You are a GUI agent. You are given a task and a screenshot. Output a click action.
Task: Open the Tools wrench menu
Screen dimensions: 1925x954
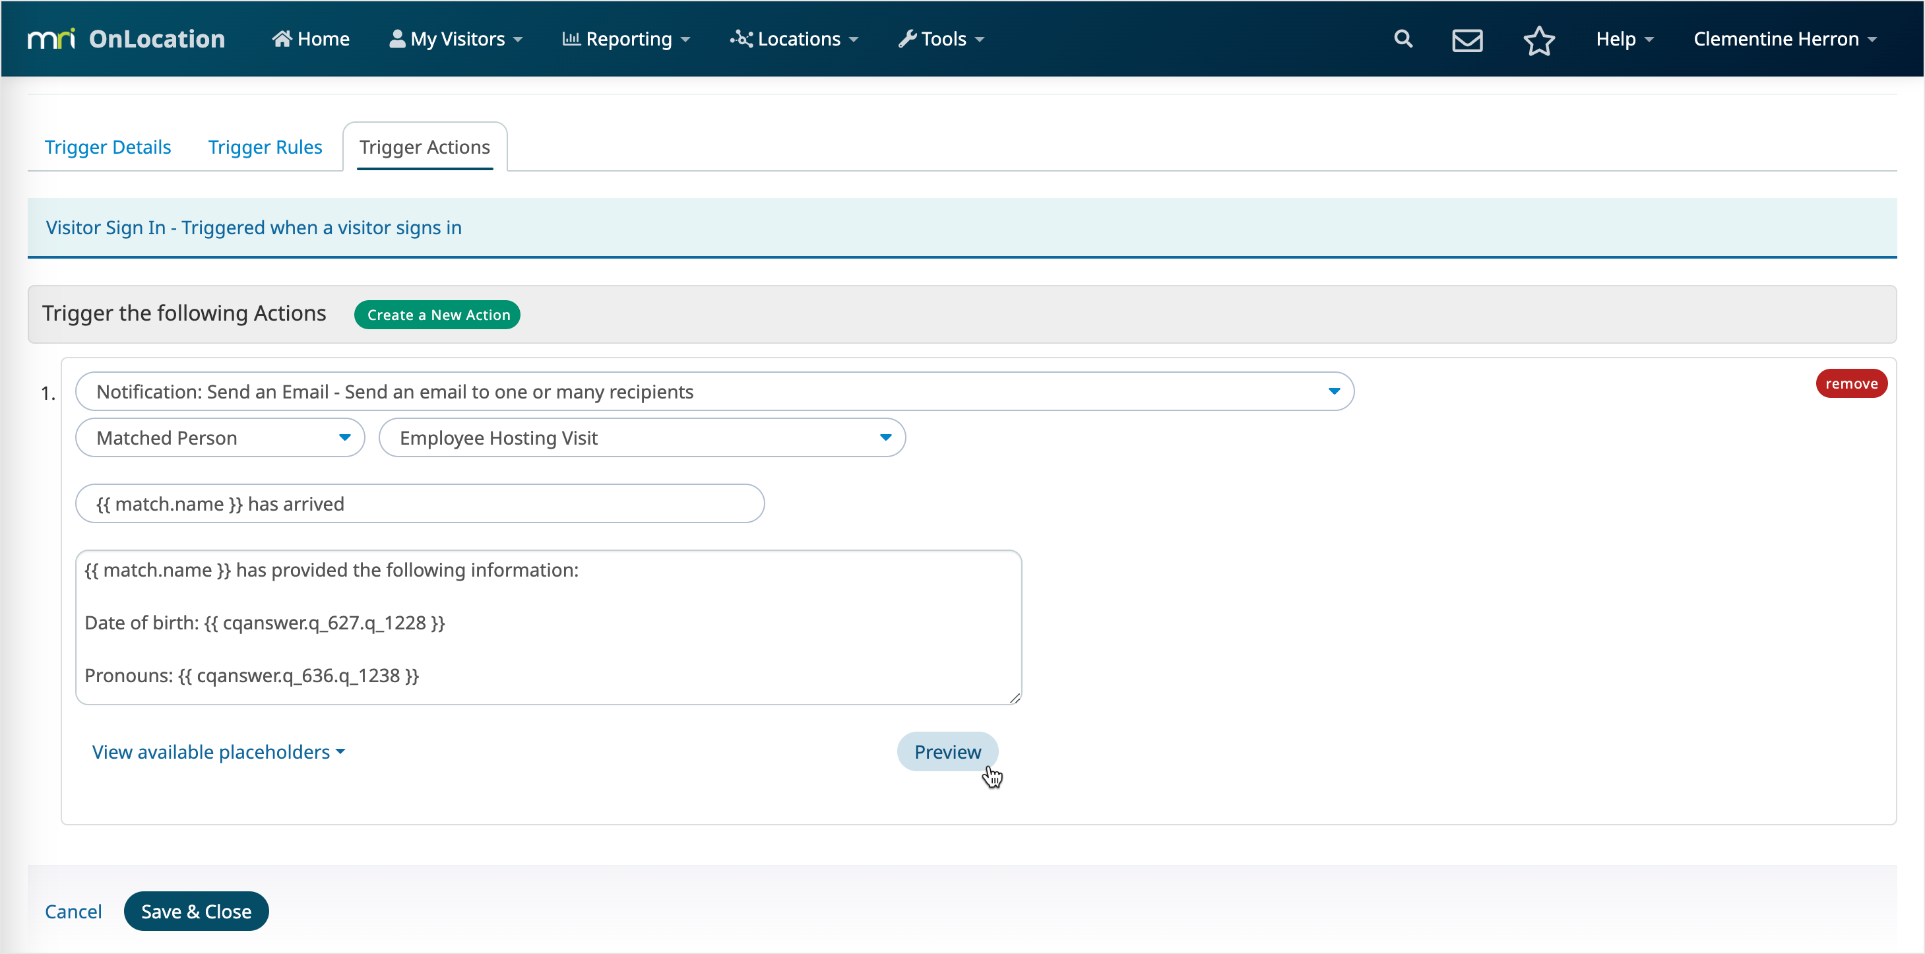(x=941, y=39)
